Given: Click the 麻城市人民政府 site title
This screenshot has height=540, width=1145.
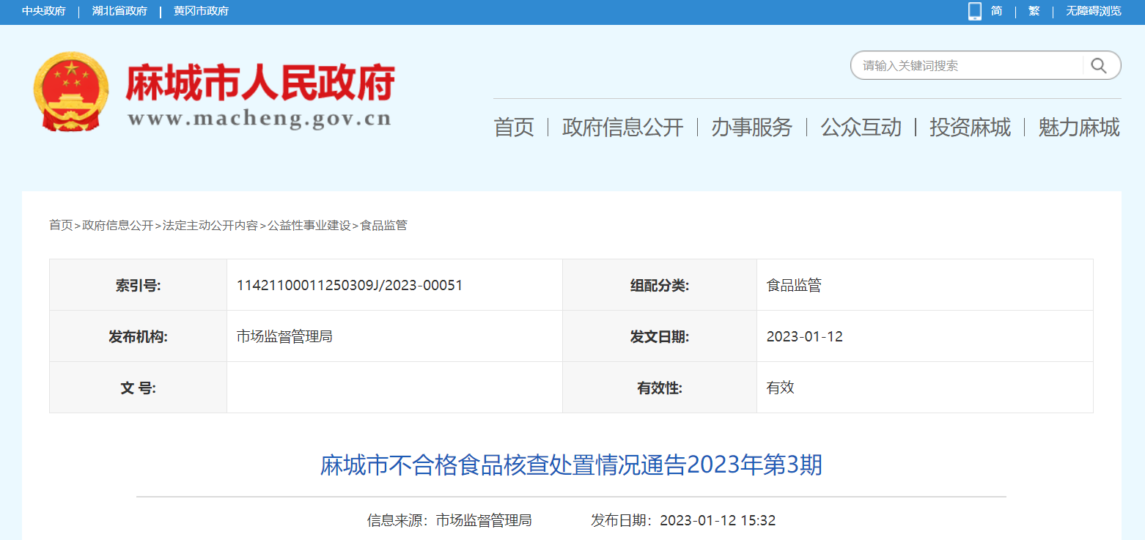Looking at the screenshot, I should 260,82.
